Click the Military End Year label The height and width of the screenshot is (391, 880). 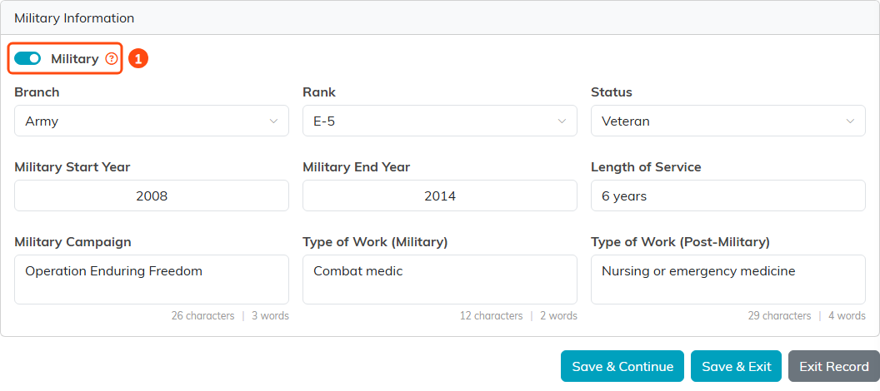coord(357,167)
